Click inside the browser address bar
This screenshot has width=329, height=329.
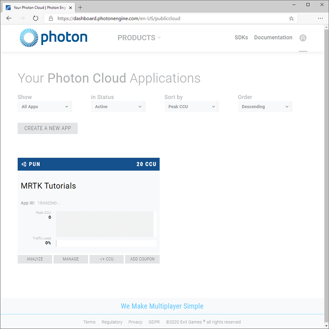tap(164, 19)
